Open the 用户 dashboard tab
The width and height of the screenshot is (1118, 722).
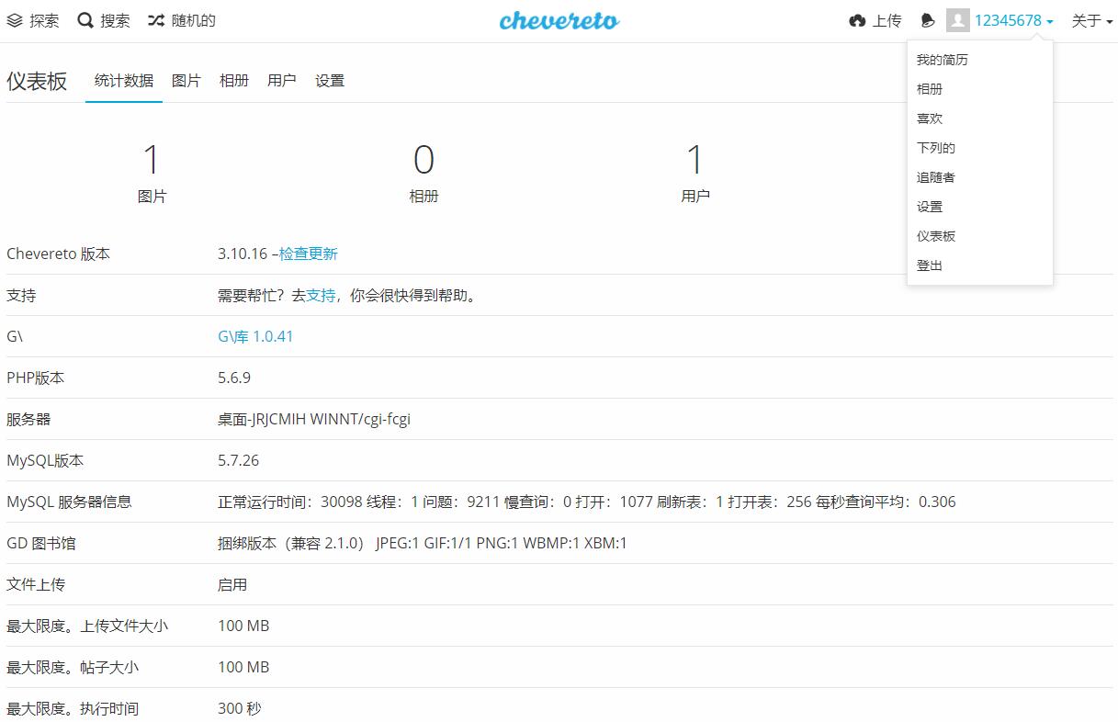click(x=282, y=81)
